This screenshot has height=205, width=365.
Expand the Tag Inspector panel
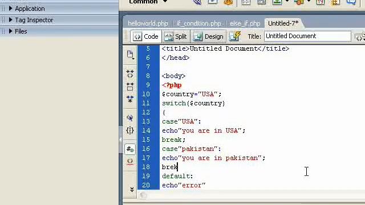tap(10, 20)
